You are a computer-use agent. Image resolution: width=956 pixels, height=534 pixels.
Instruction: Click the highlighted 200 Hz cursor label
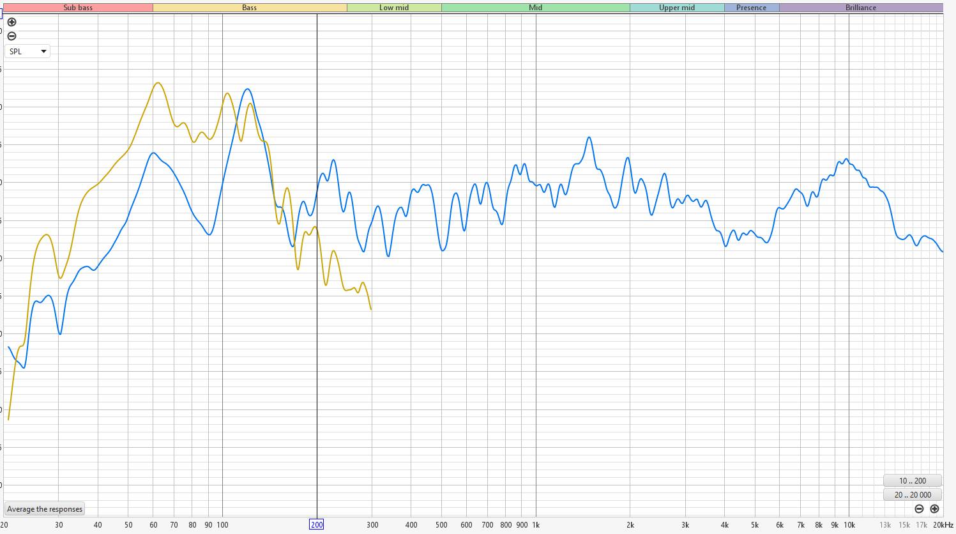316,525
